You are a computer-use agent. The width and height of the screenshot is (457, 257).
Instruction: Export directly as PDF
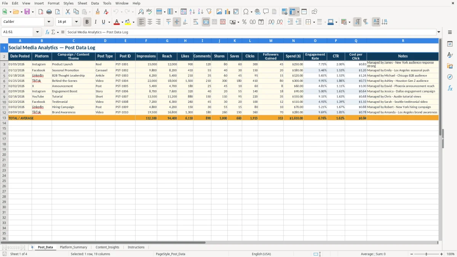point(41,12)
